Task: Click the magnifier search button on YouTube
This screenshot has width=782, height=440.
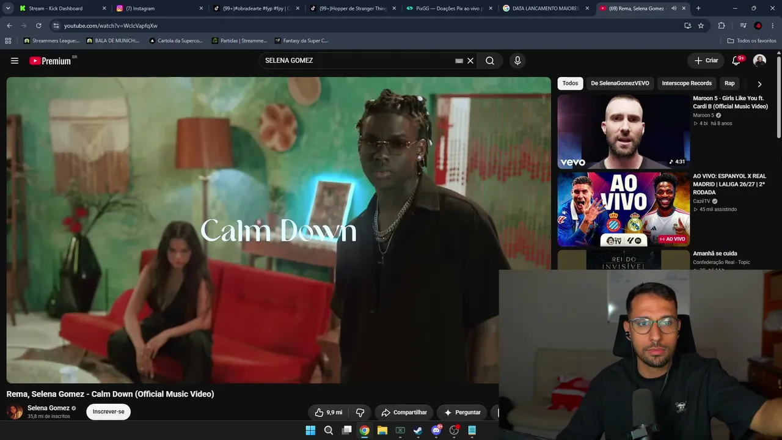Action: pos(490,61)
